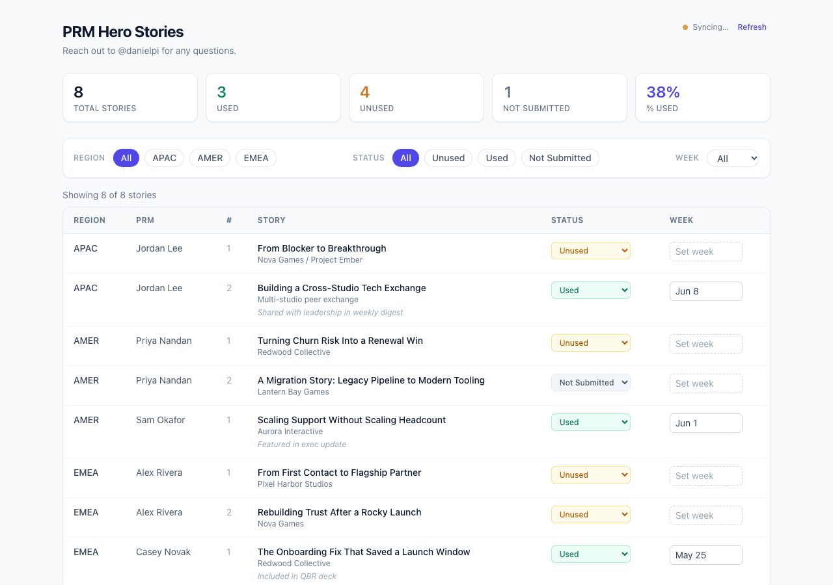Image resolution: width=833 pixels, height=585 pixels.
Task: Click the Jun 8 week field
Action: coord(706,291)
